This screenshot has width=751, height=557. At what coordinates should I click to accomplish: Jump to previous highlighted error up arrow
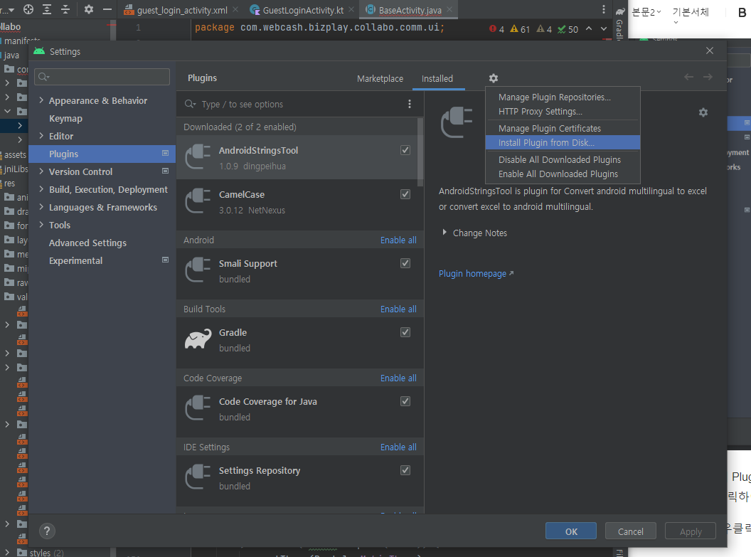click(589, 28)
